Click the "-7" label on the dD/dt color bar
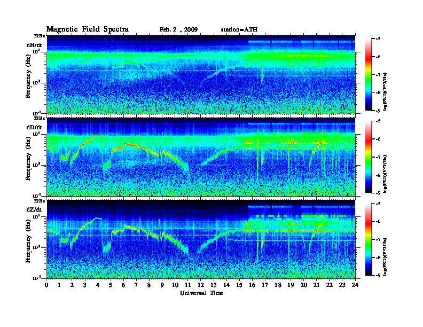423x327 pixels. 378,157
